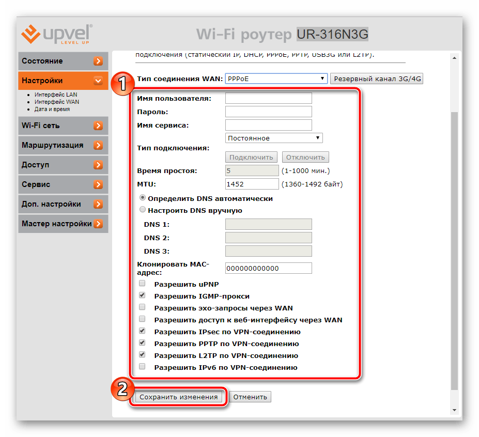
Task: Go to Интерфейс WAN settings
Action: coord(56,102)
